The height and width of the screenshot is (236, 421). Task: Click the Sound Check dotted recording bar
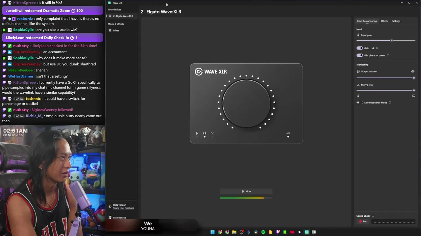393,222
